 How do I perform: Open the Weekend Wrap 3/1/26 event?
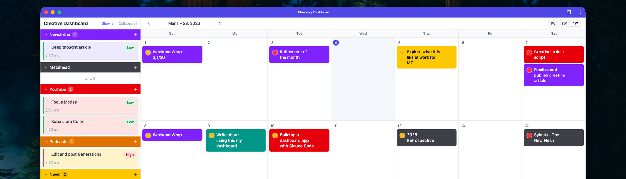(x=172, y=55)
